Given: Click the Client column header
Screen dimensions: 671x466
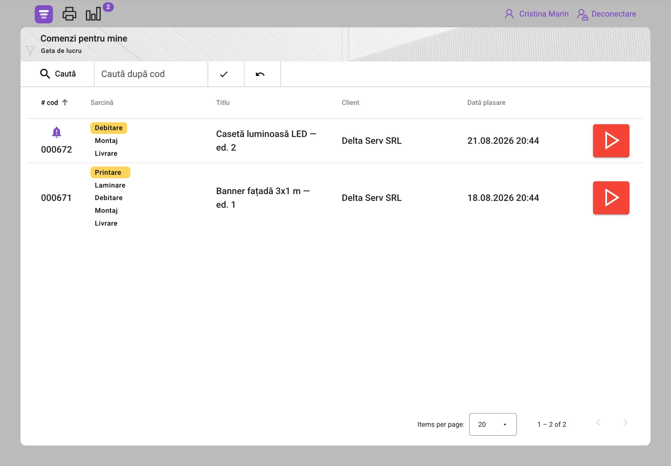Looking at the screenshot, I should pos(351,103).
